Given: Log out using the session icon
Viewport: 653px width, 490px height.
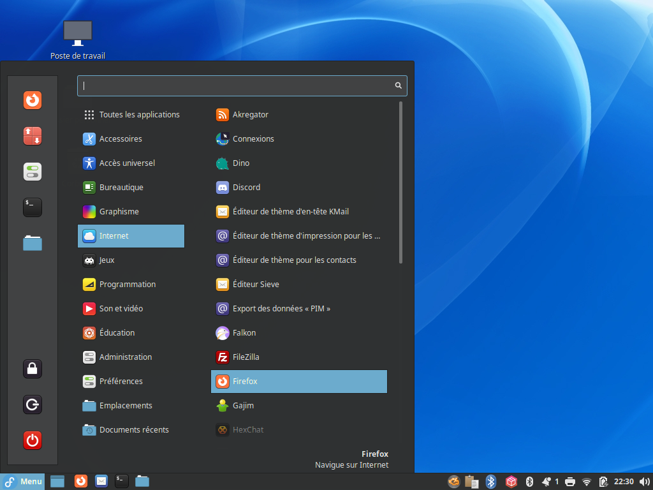Looking at the screenshot, I should (x=33, y=405).
